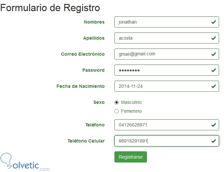Click into the Apellidos input with acosta

point(161,38)
